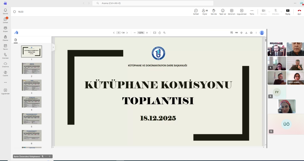Raise hand with Söz iste button
The height and width of the screenshot is (161, 304).
213,12
